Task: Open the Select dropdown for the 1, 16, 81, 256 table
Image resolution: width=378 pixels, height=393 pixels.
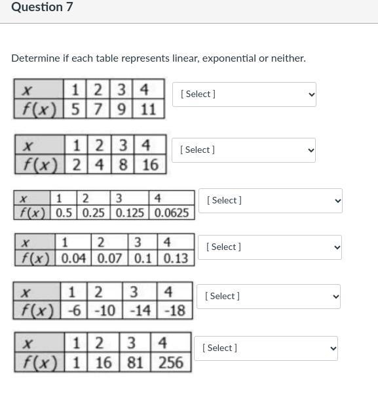Action: (266, 348)
